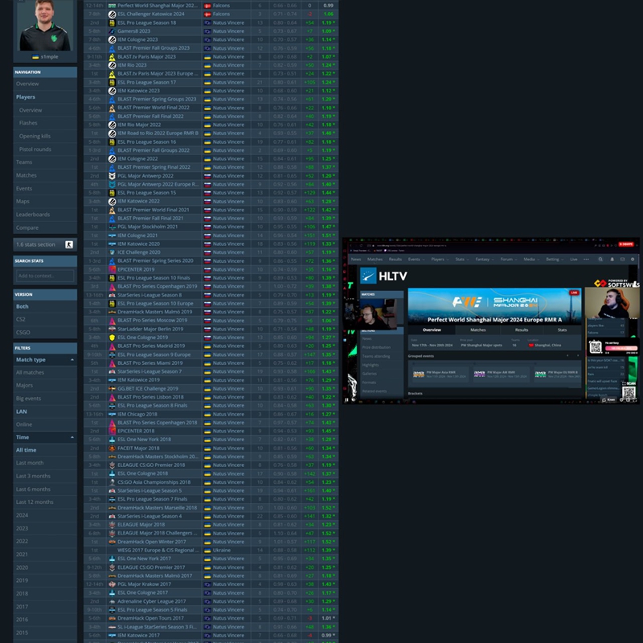Open Opening kills in the navigation sidebar
This screenshot has height=643, width=643.
click(35, 136)
